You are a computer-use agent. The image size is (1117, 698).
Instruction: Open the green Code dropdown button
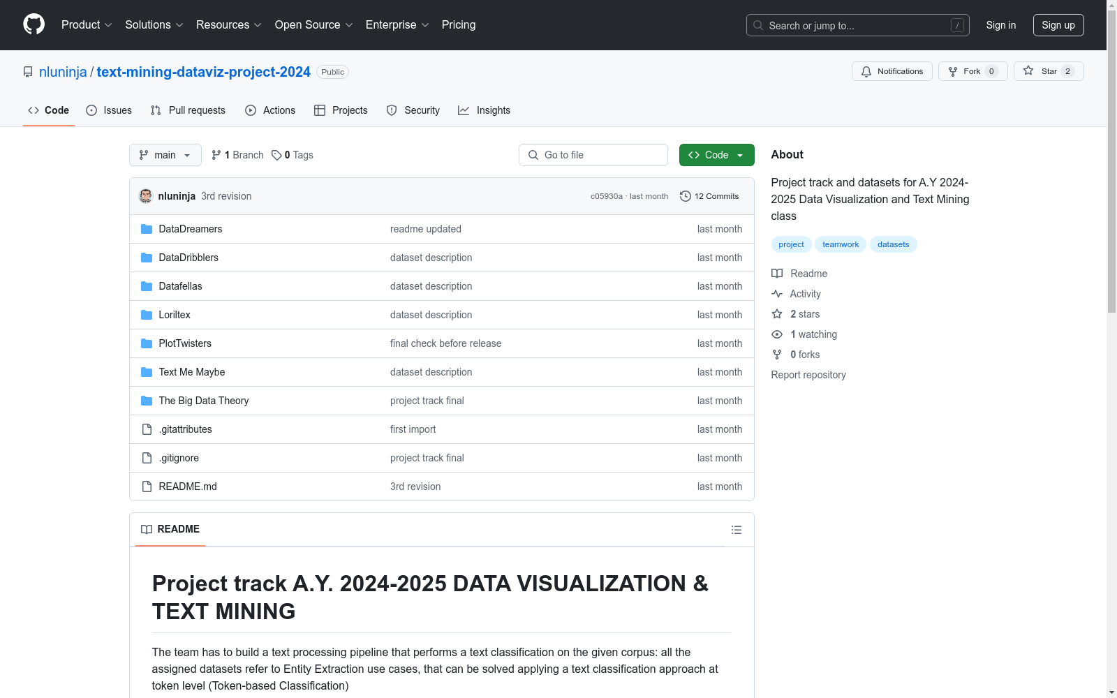(x=716, y=155)
